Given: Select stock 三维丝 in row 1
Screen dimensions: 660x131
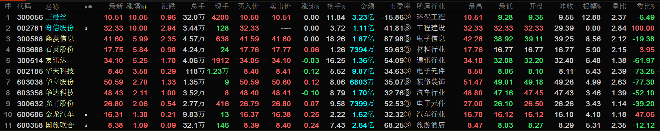Looking at the screenshot, I should [x=56, y=17].
